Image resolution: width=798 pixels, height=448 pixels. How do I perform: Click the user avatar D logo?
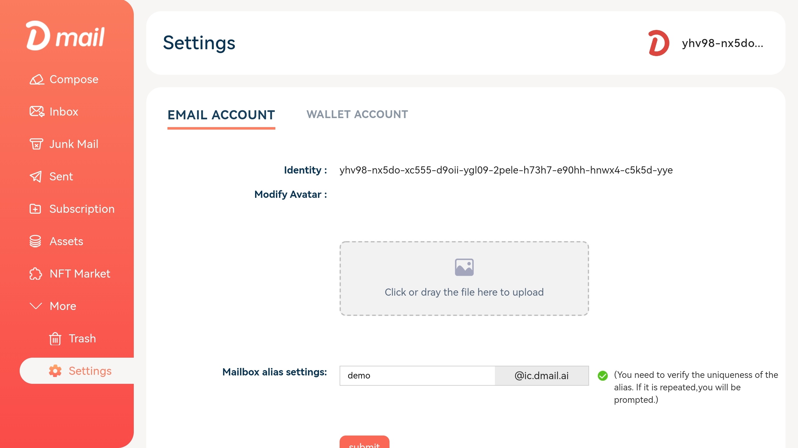[659, 43]
